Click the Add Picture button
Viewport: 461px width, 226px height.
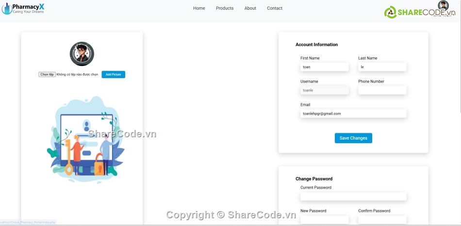point(113,75)
